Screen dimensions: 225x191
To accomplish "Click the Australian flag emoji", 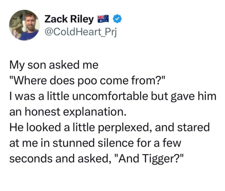I will pyautogui.click(x=103, y=18).
